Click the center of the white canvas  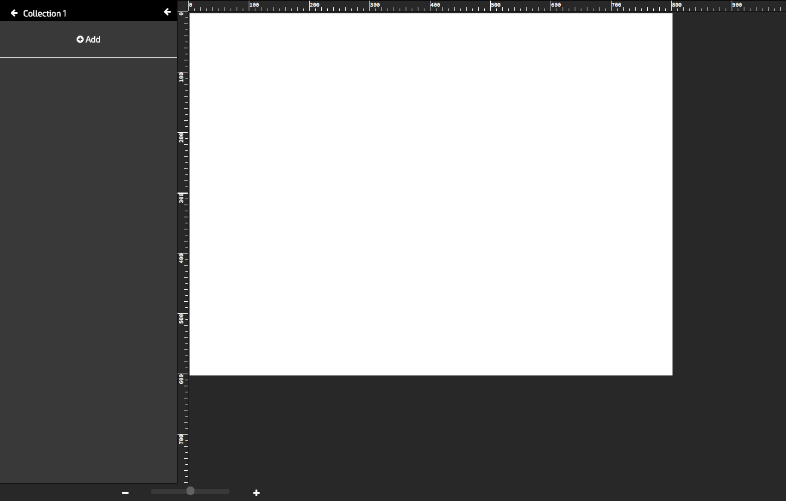coord(430,194)
